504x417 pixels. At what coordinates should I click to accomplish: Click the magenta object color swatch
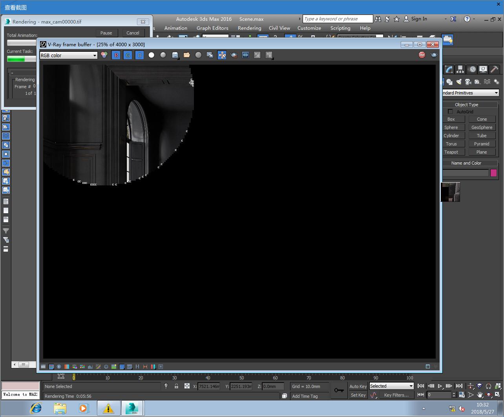pos(493,173)
